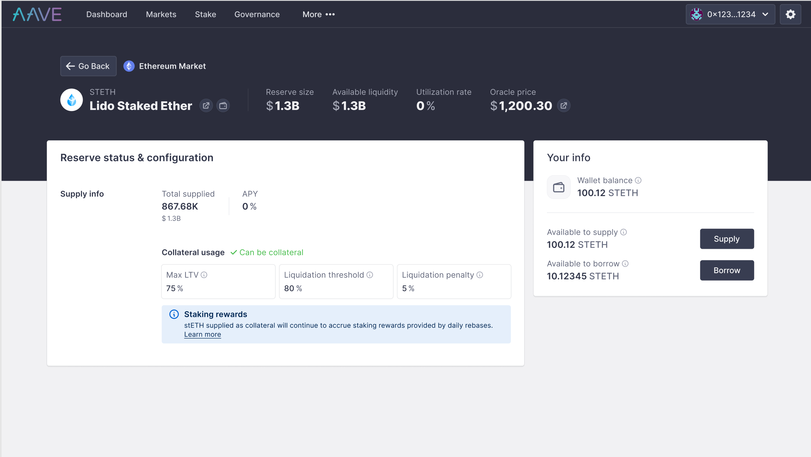Viewport: 811px width, 457px height.
Task: Click the Max LTV info icon
Action: coord(205,274)
